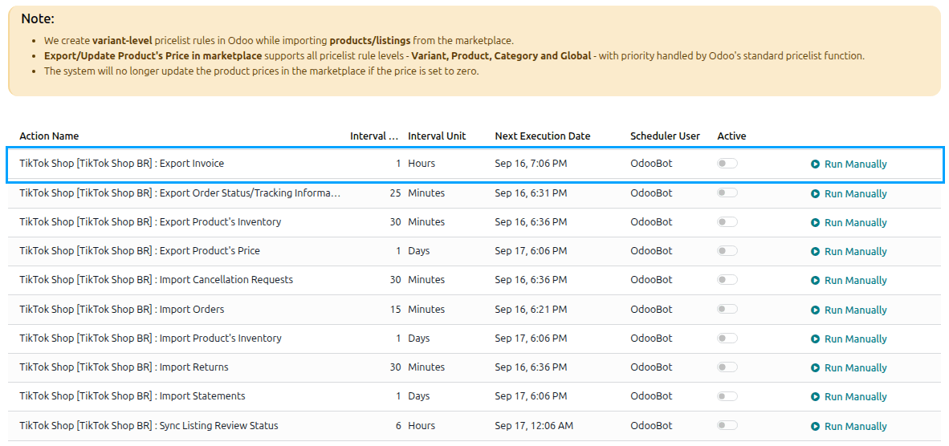The width and height of the screenshot is (949, 446).
Task: Click play icon for Export Product's Inventory
Action: (815, 223)
